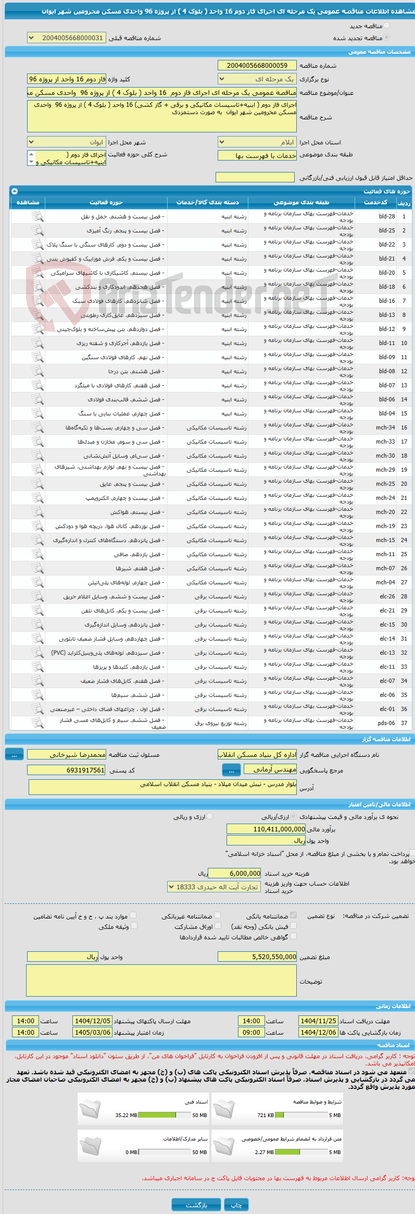Open view icon for row elc-26
The image size is (415, 1214).
point(37,596)
